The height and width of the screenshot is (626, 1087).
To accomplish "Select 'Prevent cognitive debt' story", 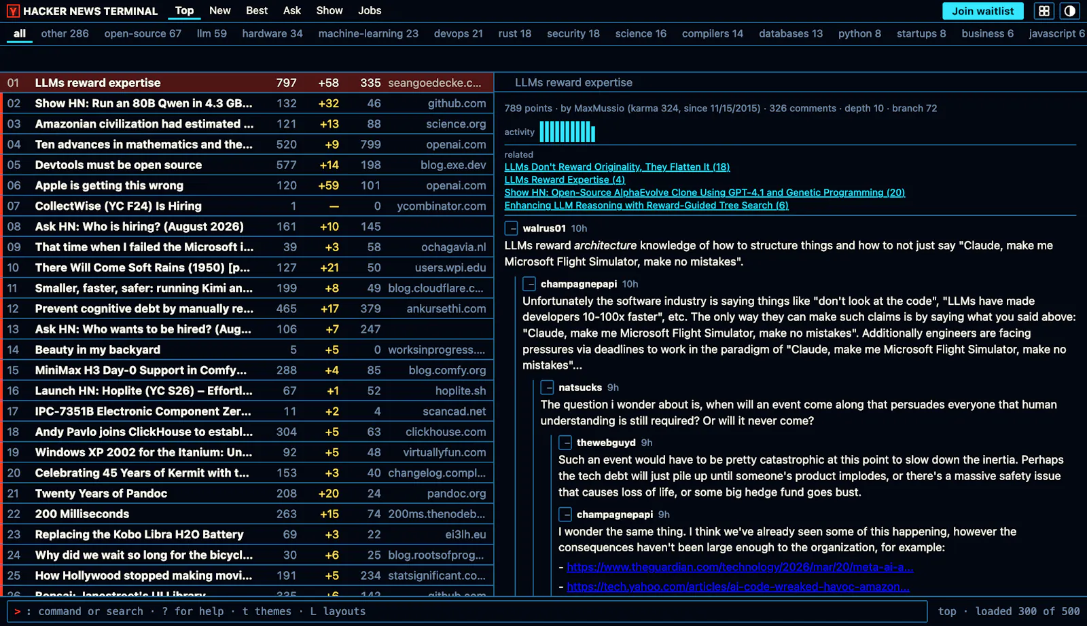I will pyautogui.click(x=248, y=309).
